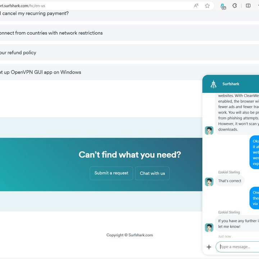Click the browser address bar URL
259x259 pixels.
(22, 6)
